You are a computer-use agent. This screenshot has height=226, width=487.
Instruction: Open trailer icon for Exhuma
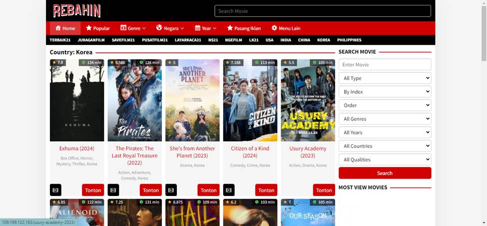[x=55, y=190]
